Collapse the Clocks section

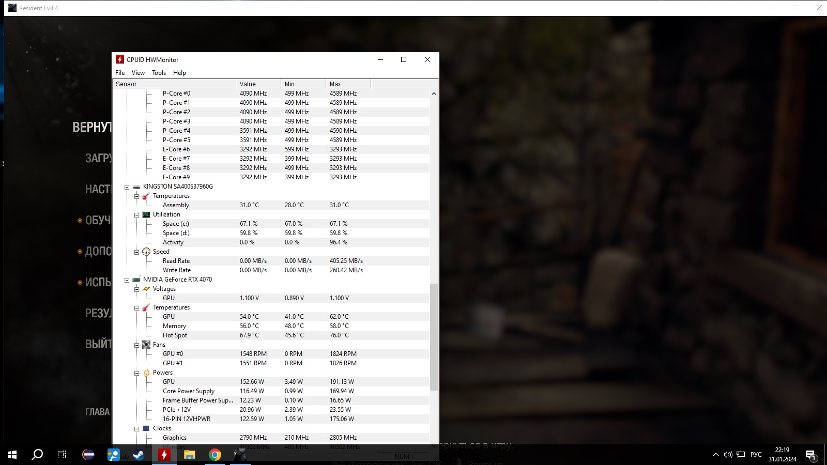pyautogui.click(x=136, y=428)
